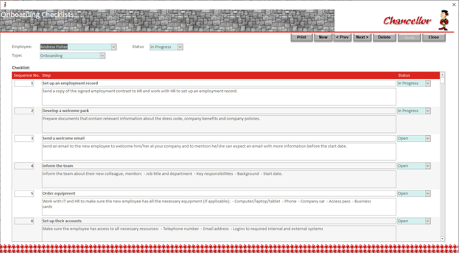The image size is (459, 253).
Task: Click the Develop a welcome pack description box
Action: (219, 124)
